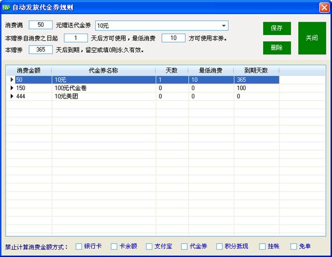Click the large 关闭 button
332x257 pixels.
click(x=312, y=38)
